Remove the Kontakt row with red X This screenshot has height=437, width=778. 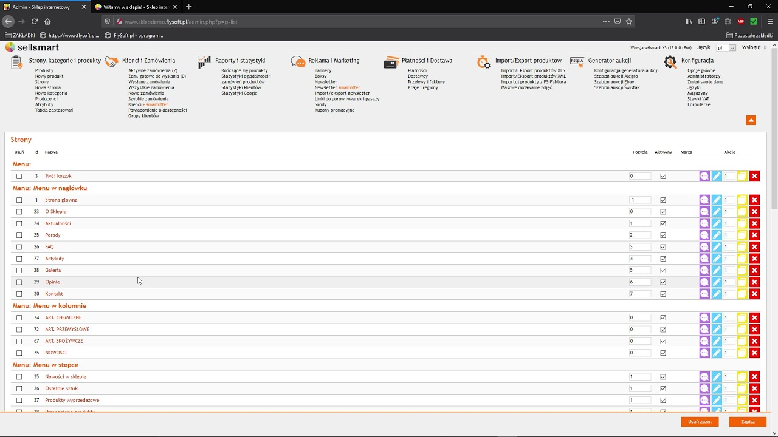[754, 294]
